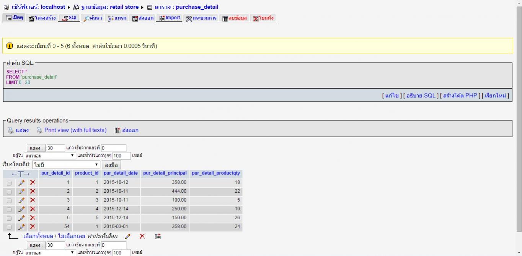
Task: Click pencil icon to edit selected rows
Action: [x=127, y=236]
